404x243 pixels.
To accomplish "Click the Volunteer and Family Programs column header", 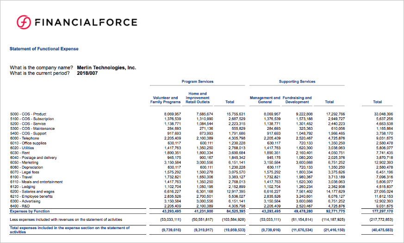I will point(165,100).
